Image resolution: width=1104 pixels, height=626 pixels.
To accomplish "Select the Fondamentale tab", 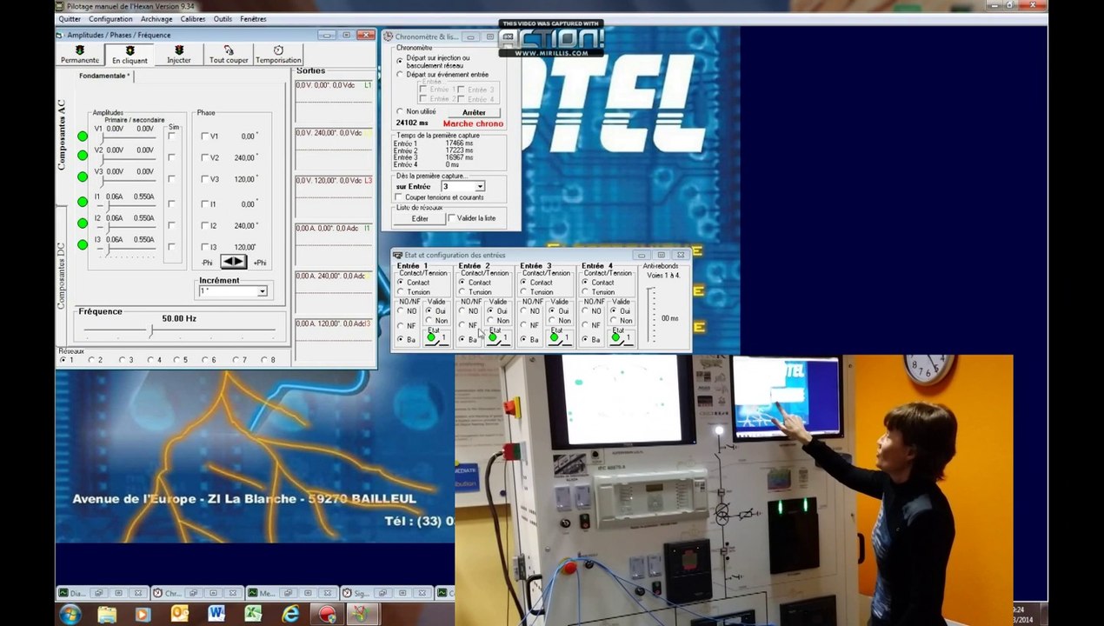I will 104,76.
